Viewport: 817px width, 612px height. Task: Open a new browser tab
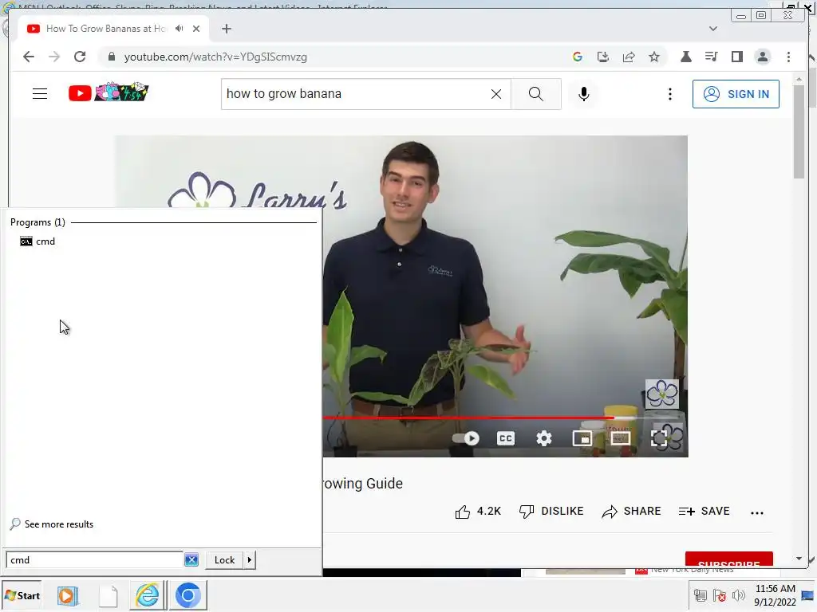pos(226,29)
